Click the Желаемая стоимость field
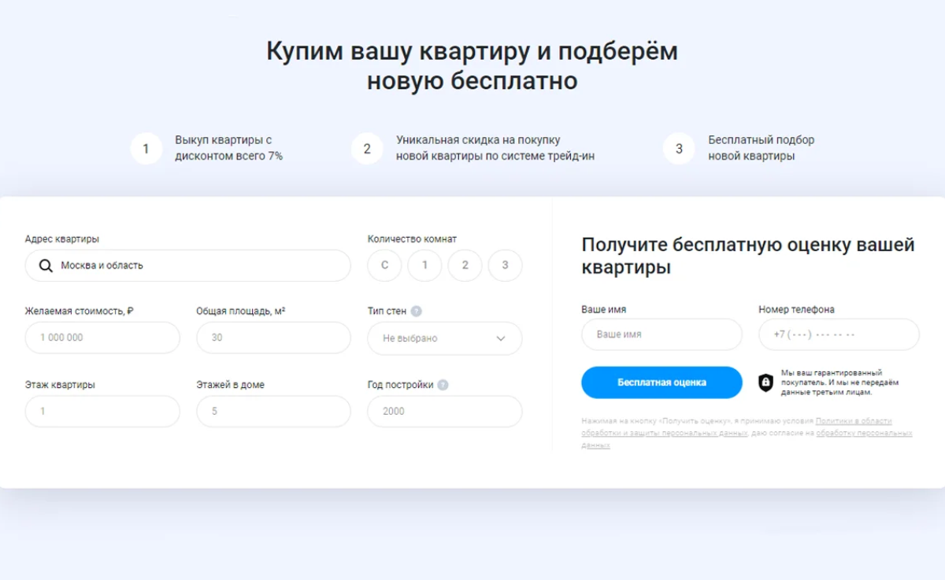Viewport: 945px width, 580px height. point(102,338)
